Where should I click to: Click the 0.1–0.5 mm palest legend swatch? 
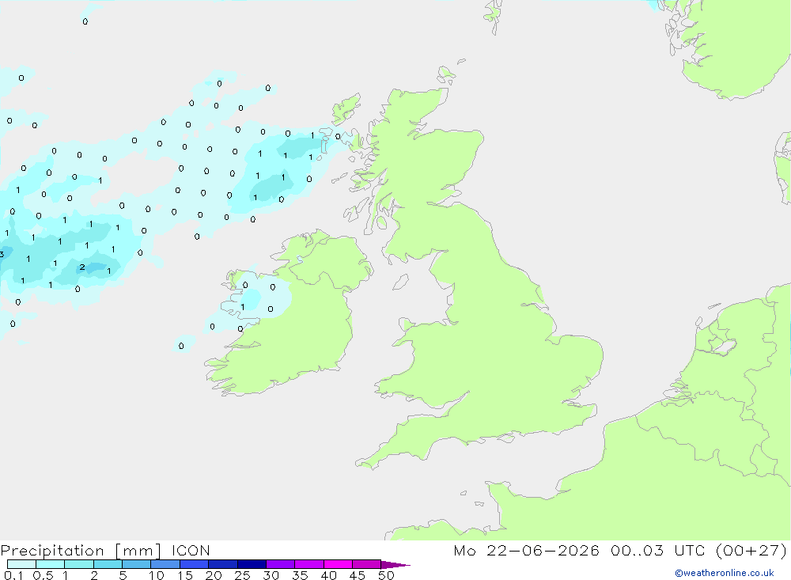tap(21, 564)
